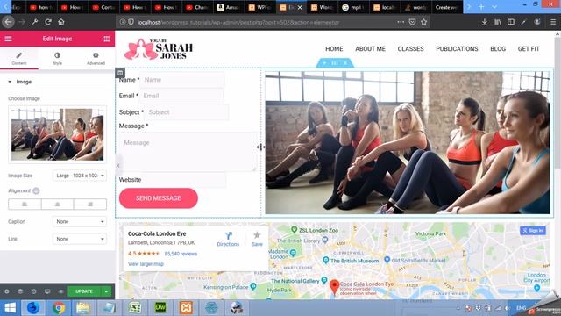The image size is (561, 316).
Task: Open the widgets grid panel
Action: click(107, 39)
